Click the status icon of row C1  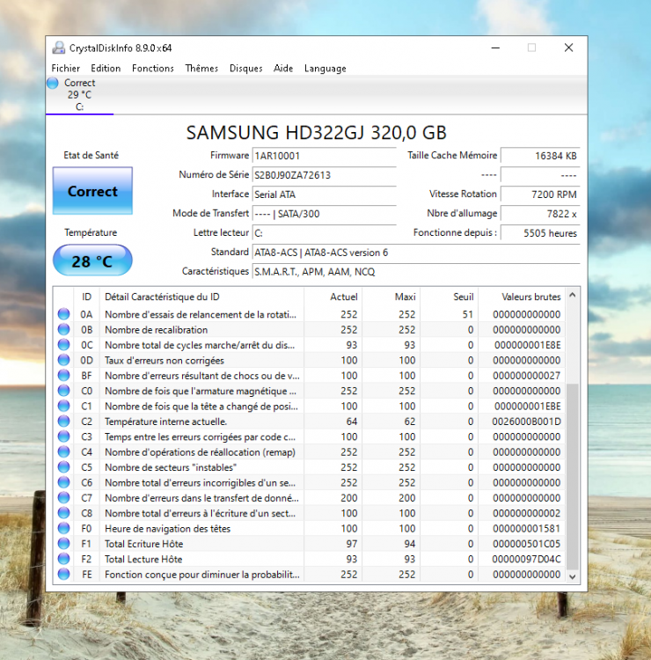coord(64,406)
